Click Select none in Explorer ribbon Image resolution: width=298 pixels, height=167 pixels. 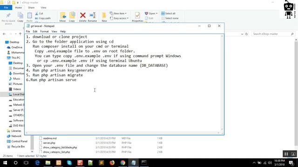pyautogui.click(x=169, y=18)
